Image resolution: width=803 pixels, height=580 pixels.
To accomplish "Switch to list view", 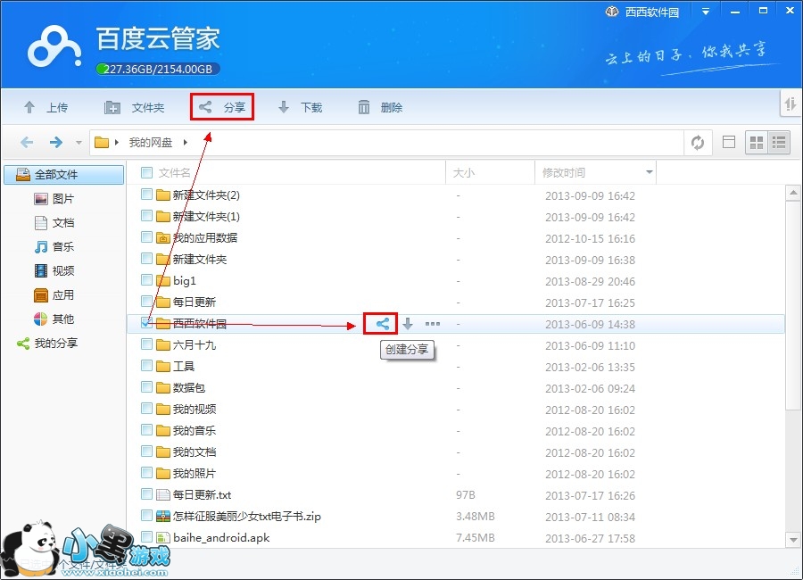I will (778, 143).
